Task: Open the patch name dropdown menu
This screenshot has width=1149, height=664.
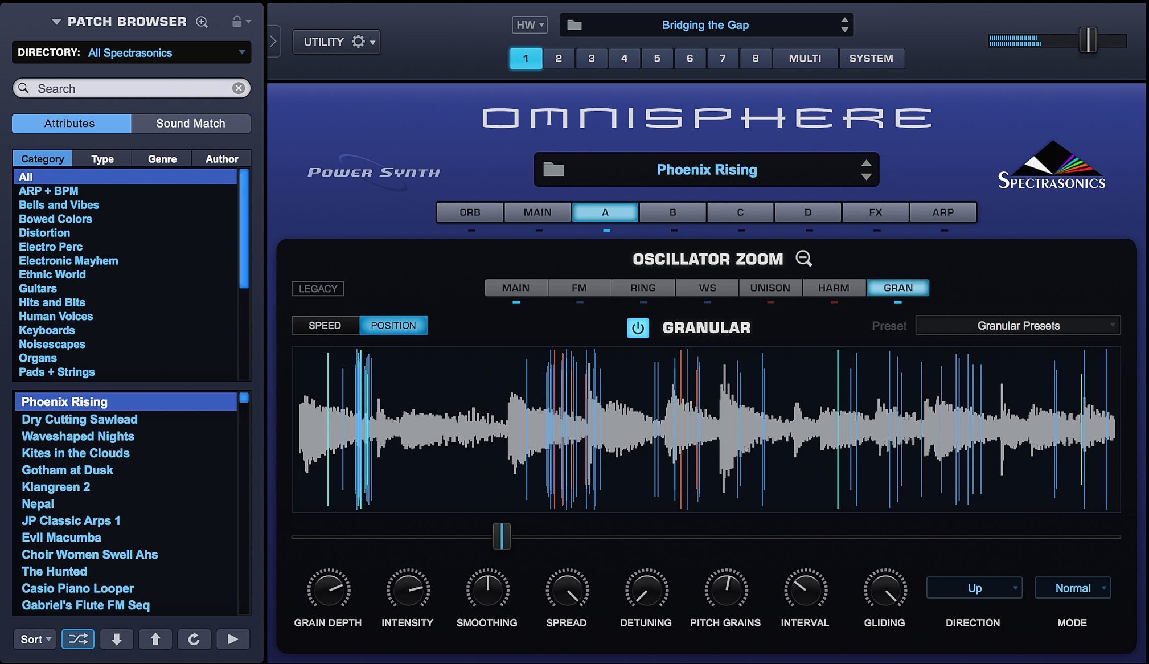Action: (705, 169)
